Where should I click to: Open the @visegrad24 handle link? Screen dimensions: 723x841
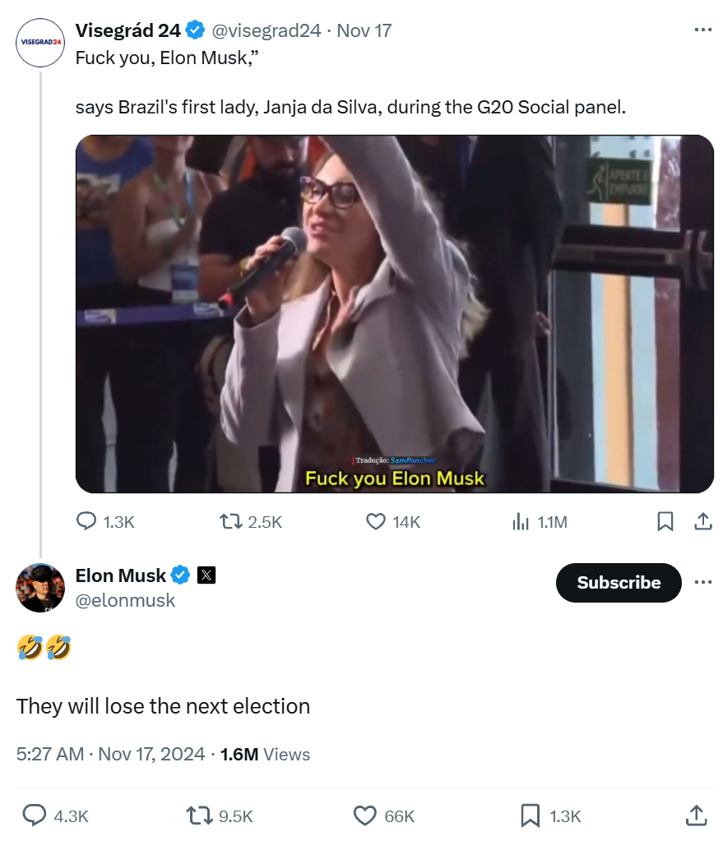pos(266,30)
